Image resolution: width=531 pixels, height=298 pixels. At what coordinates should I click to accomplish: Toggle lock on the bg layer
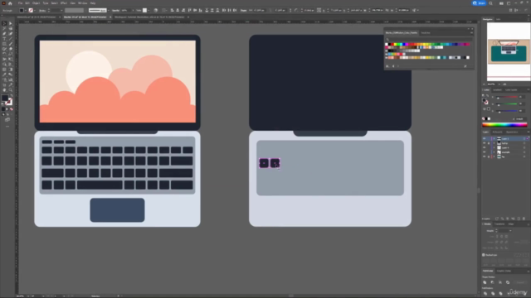(x=489, y=156)
